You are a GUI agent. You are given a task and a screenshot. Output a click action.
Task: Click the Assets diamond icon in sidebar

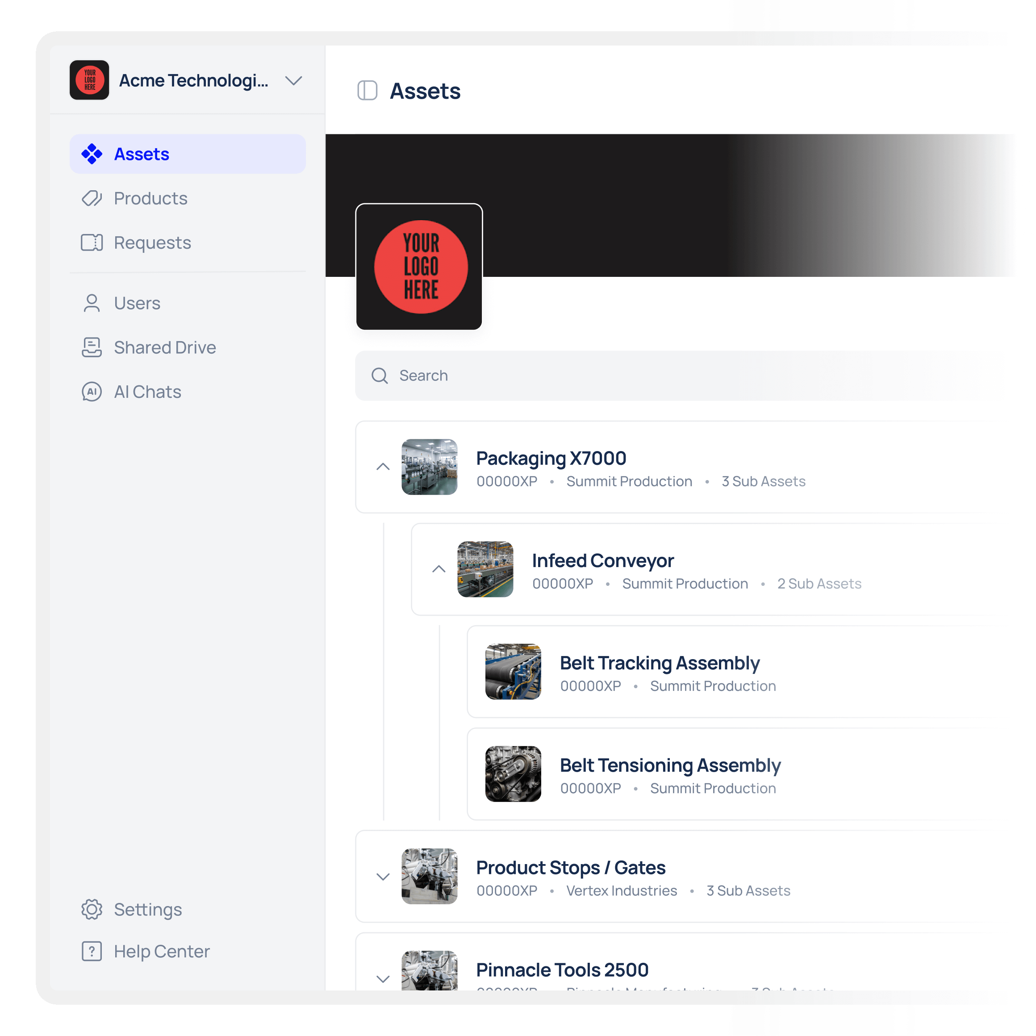pos(92,154)
